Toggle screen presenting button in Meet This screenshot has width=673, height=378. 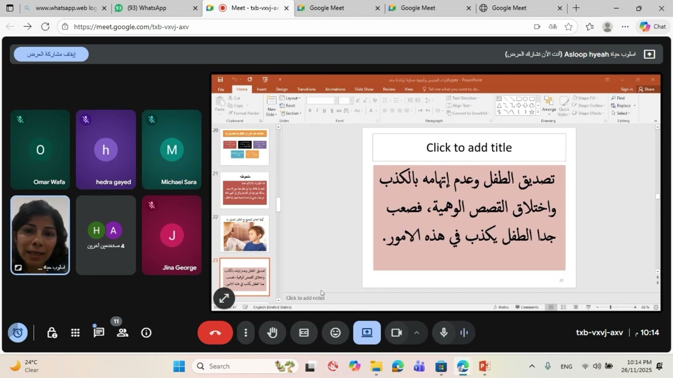click(x=367, y=333)
